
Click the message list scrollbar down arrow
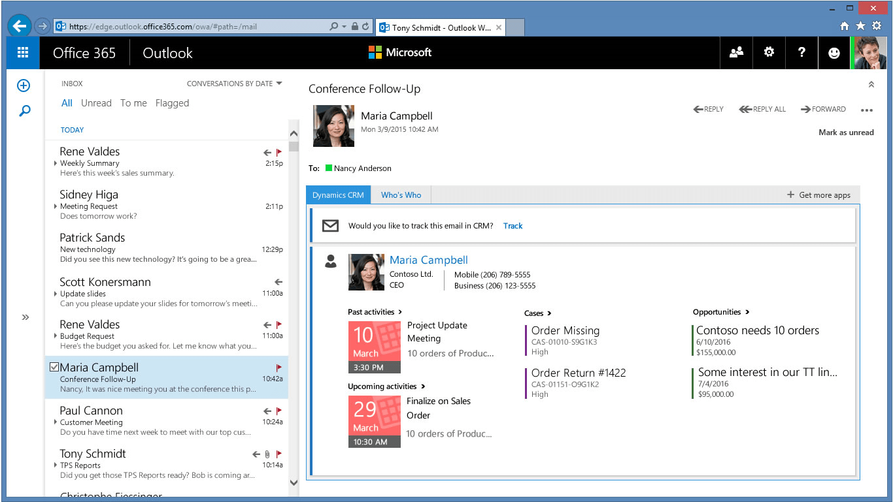294,483
